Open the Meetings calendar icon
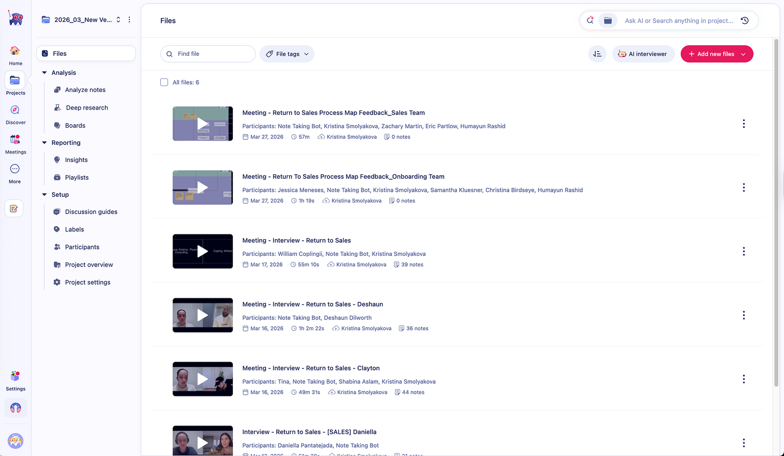 pyautogui.click(x=15, y=139)
